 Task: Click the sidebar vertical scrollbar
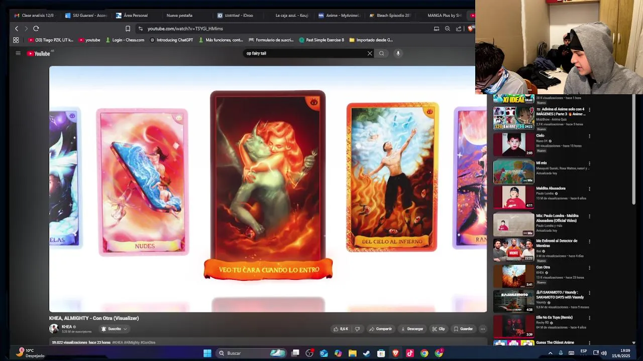(x=633, y=150)
